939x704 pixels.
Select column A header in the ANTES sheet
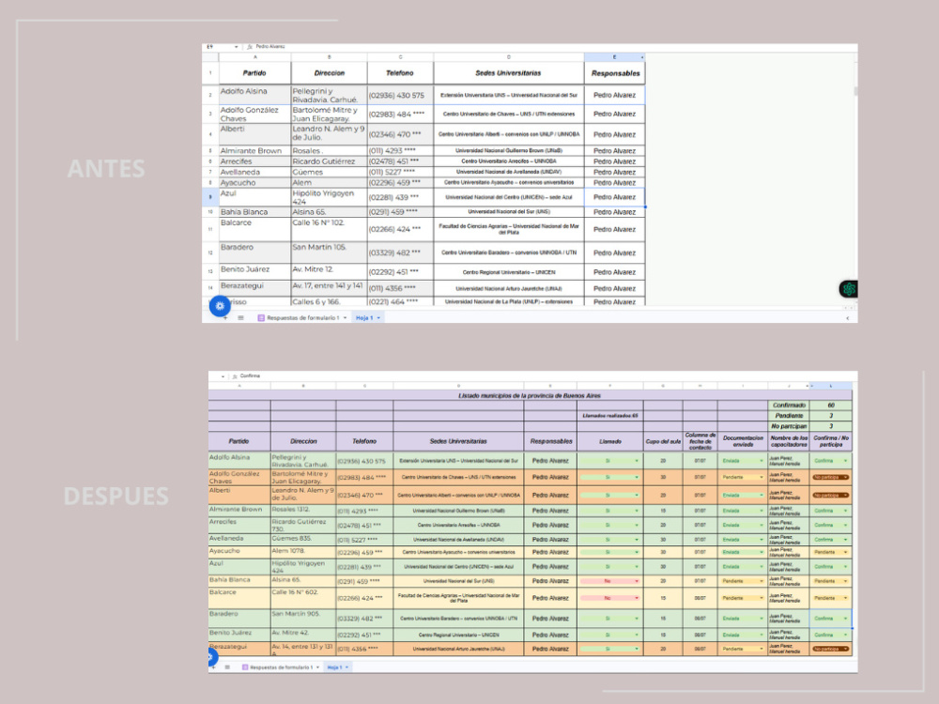point(255,57)
